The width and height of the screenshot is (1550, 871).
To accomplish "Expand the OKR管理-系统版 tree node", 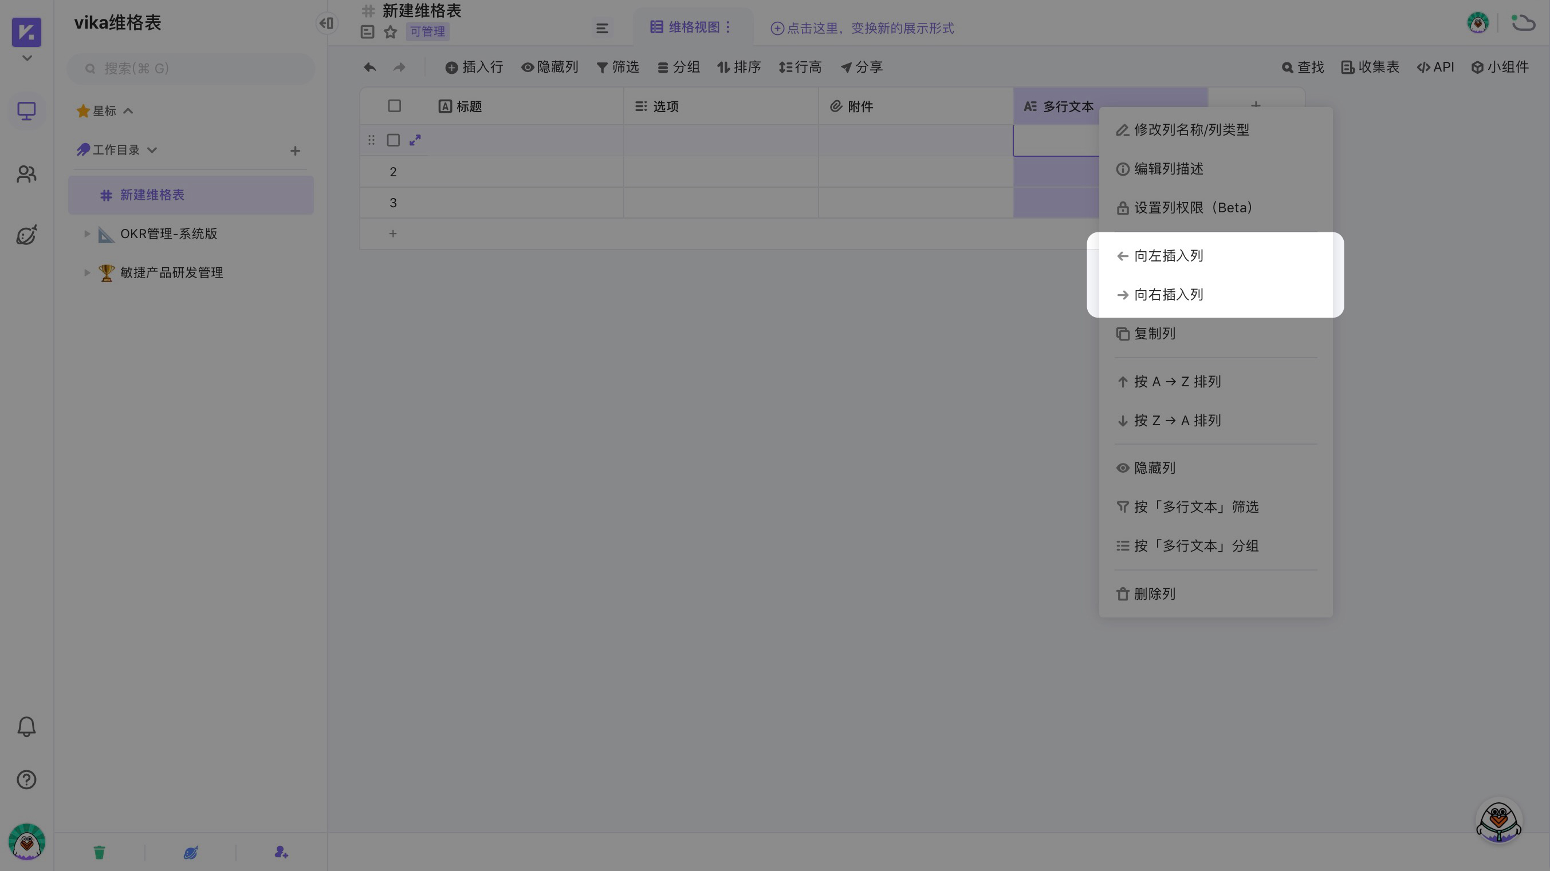I will [x=86, y=234].
